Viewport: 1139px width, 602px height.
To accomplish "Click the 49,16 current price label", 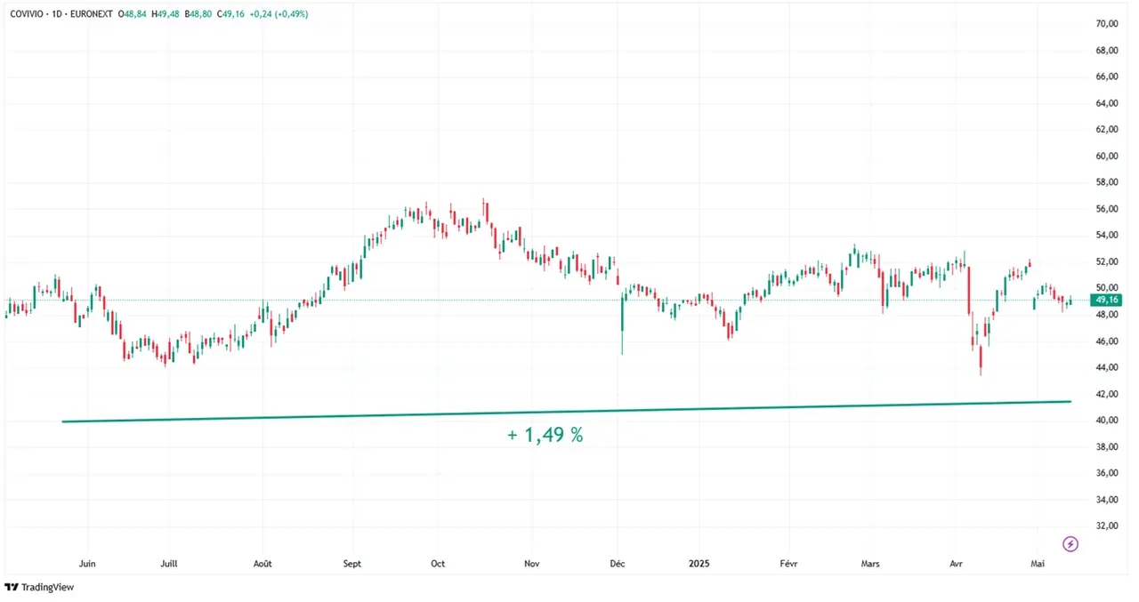I will pos(1106,301).
